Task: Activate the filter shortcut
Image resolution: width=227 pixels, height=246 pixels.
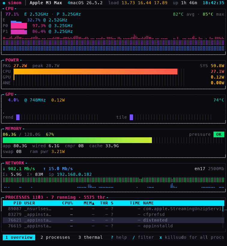Action: [x=143, y=237]
